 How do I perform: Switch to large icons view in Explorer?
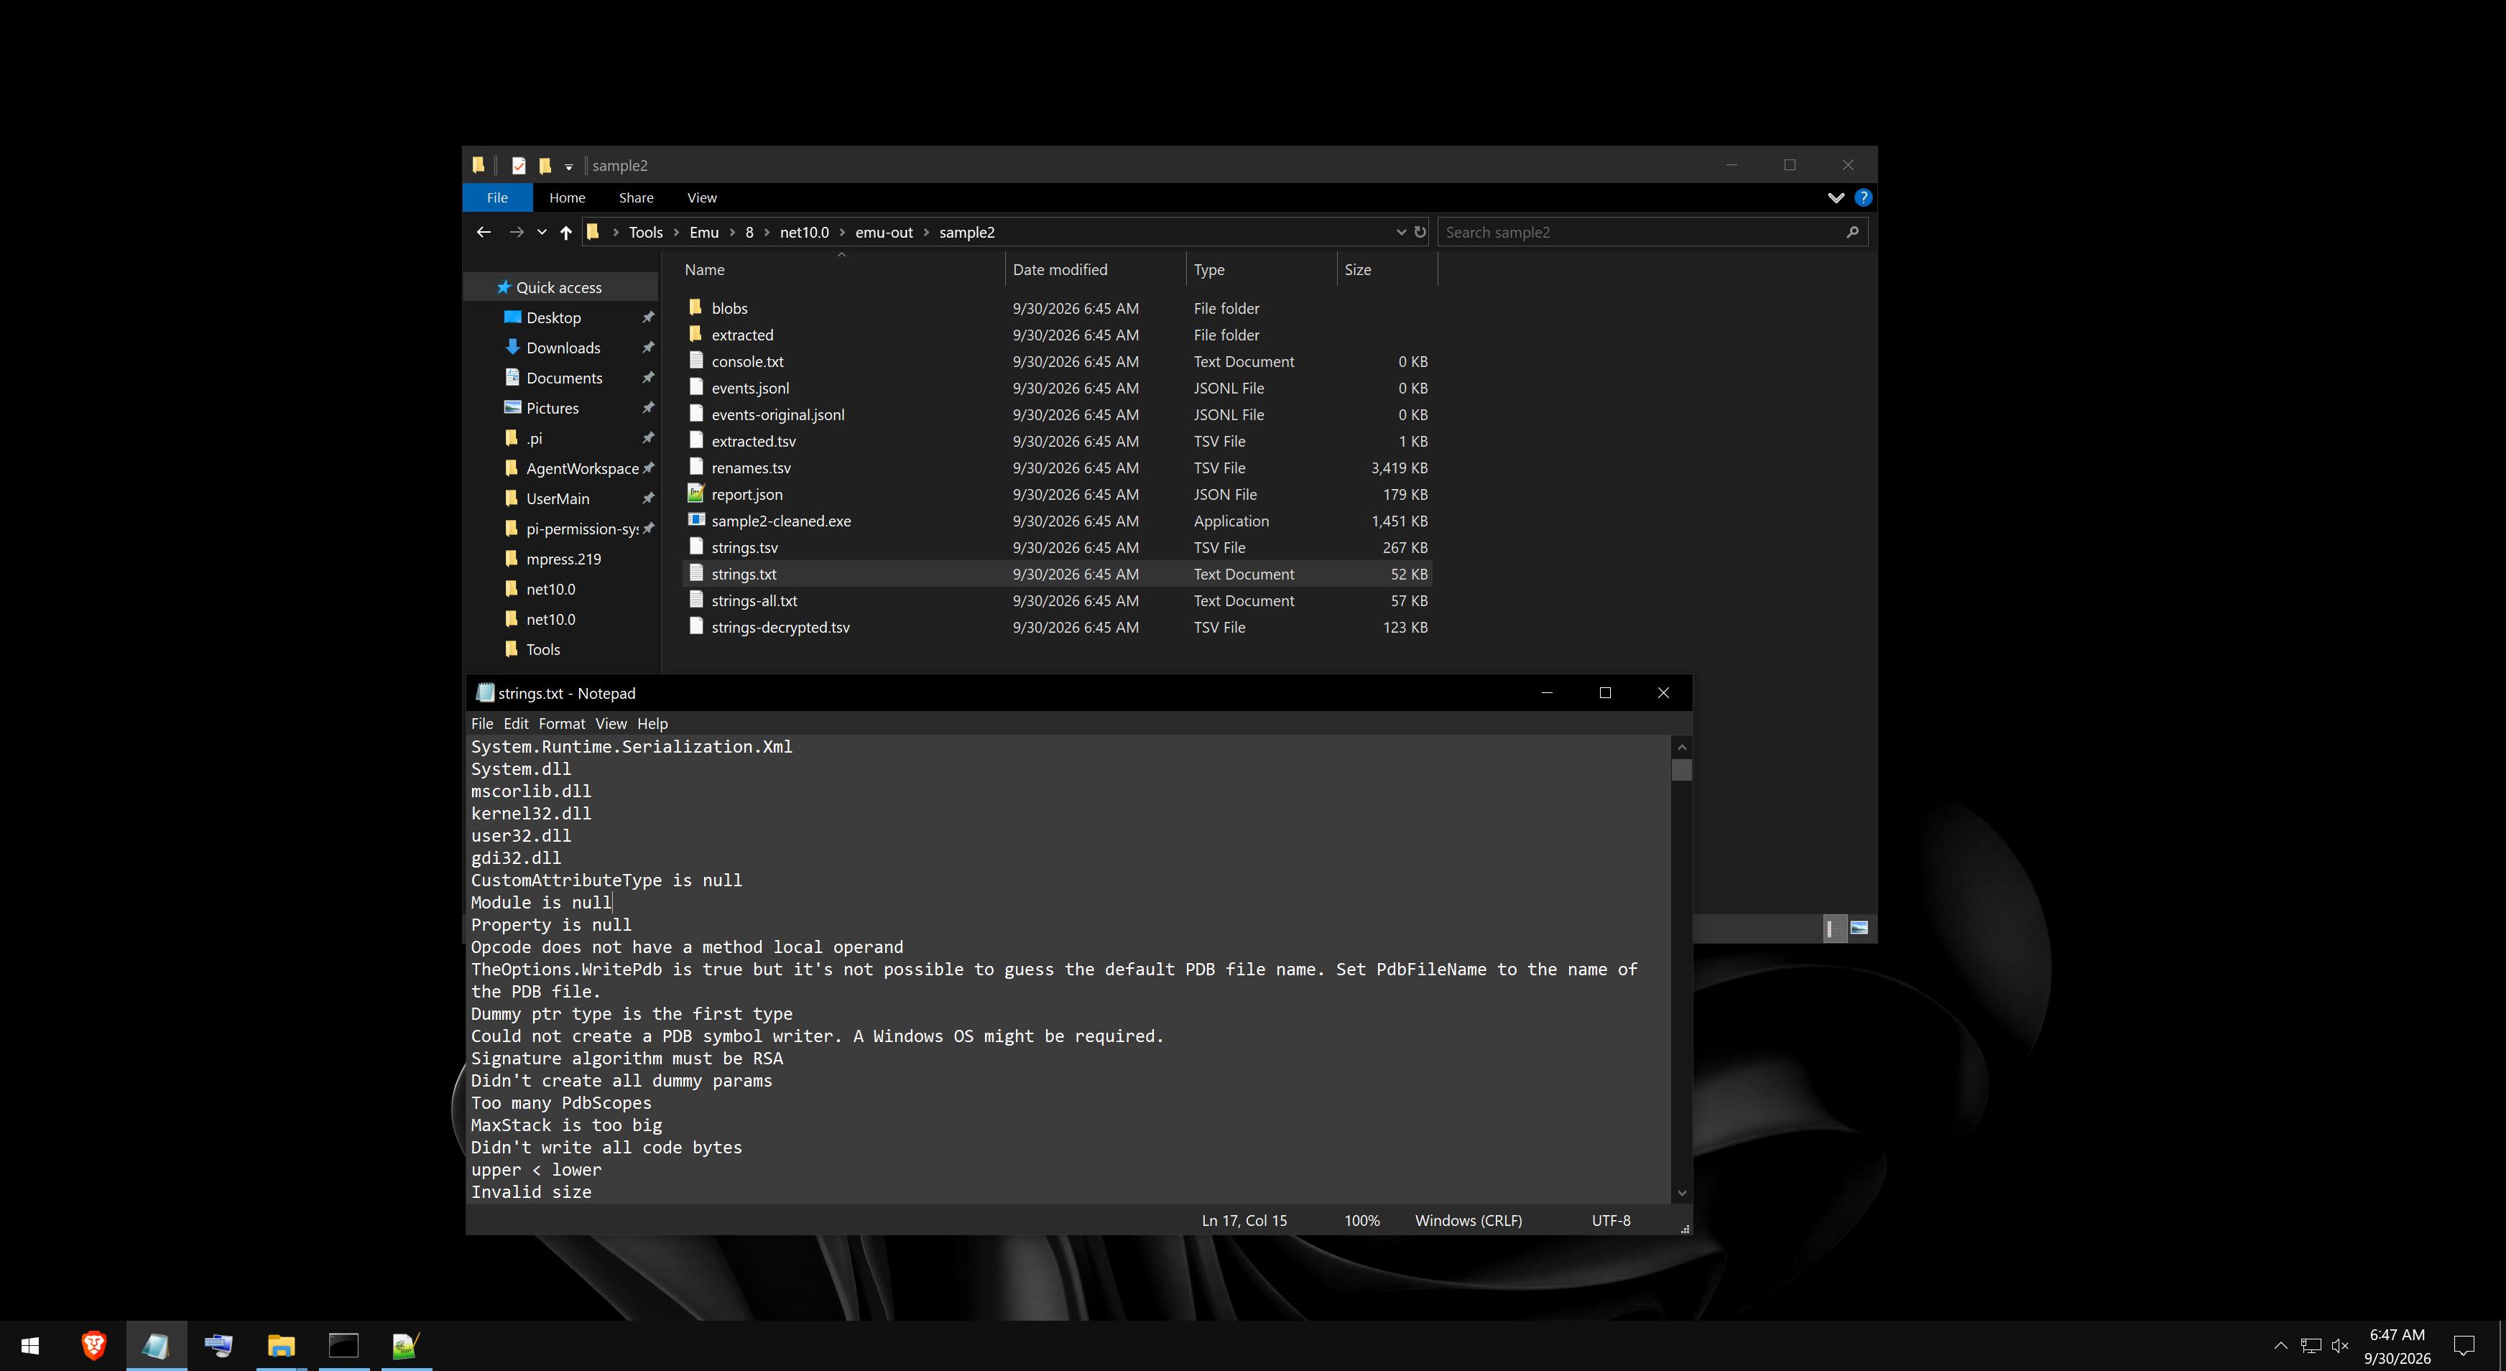tap(1859, 928)
